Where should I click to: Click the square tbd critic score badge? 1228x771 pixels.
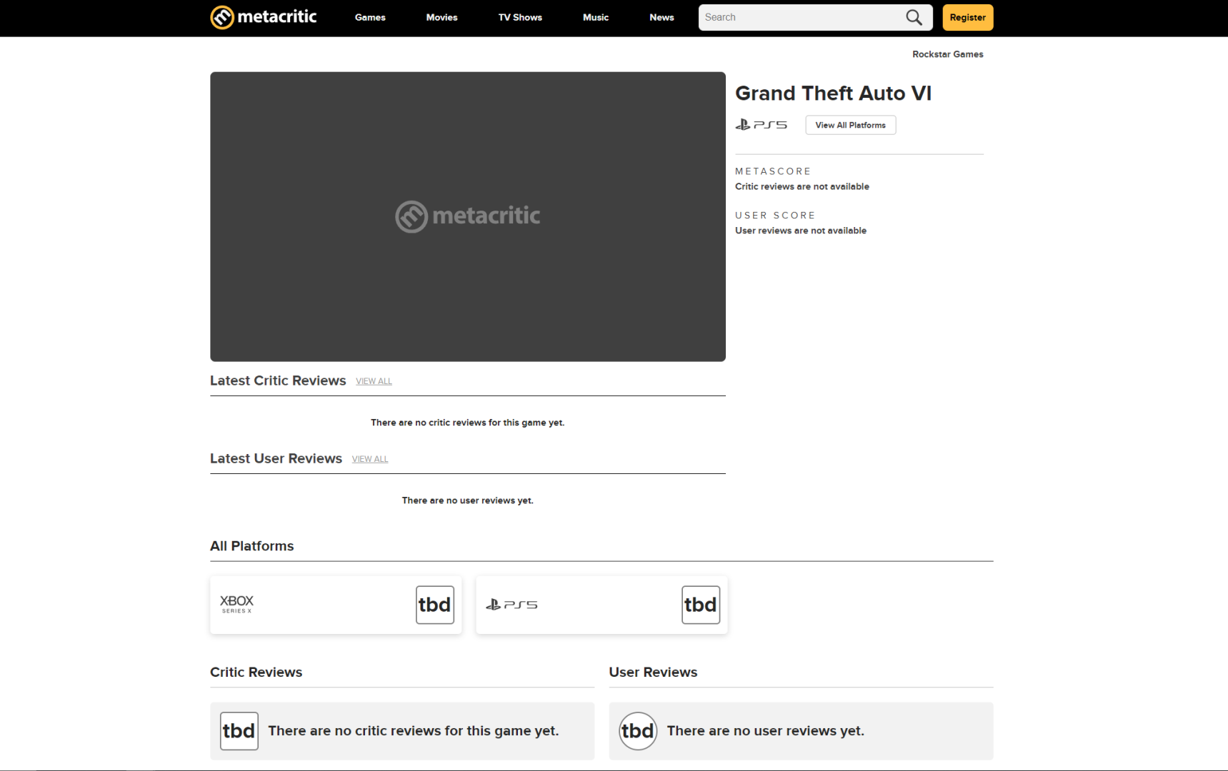(239, 731)
